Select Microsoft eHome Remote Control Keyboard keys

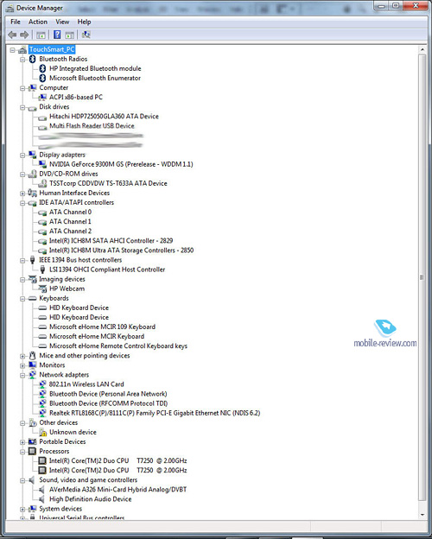click(x=118, y=346)
